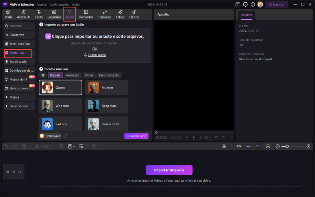Click the Exportar button
Screen dimensions: 315x197
276,4
